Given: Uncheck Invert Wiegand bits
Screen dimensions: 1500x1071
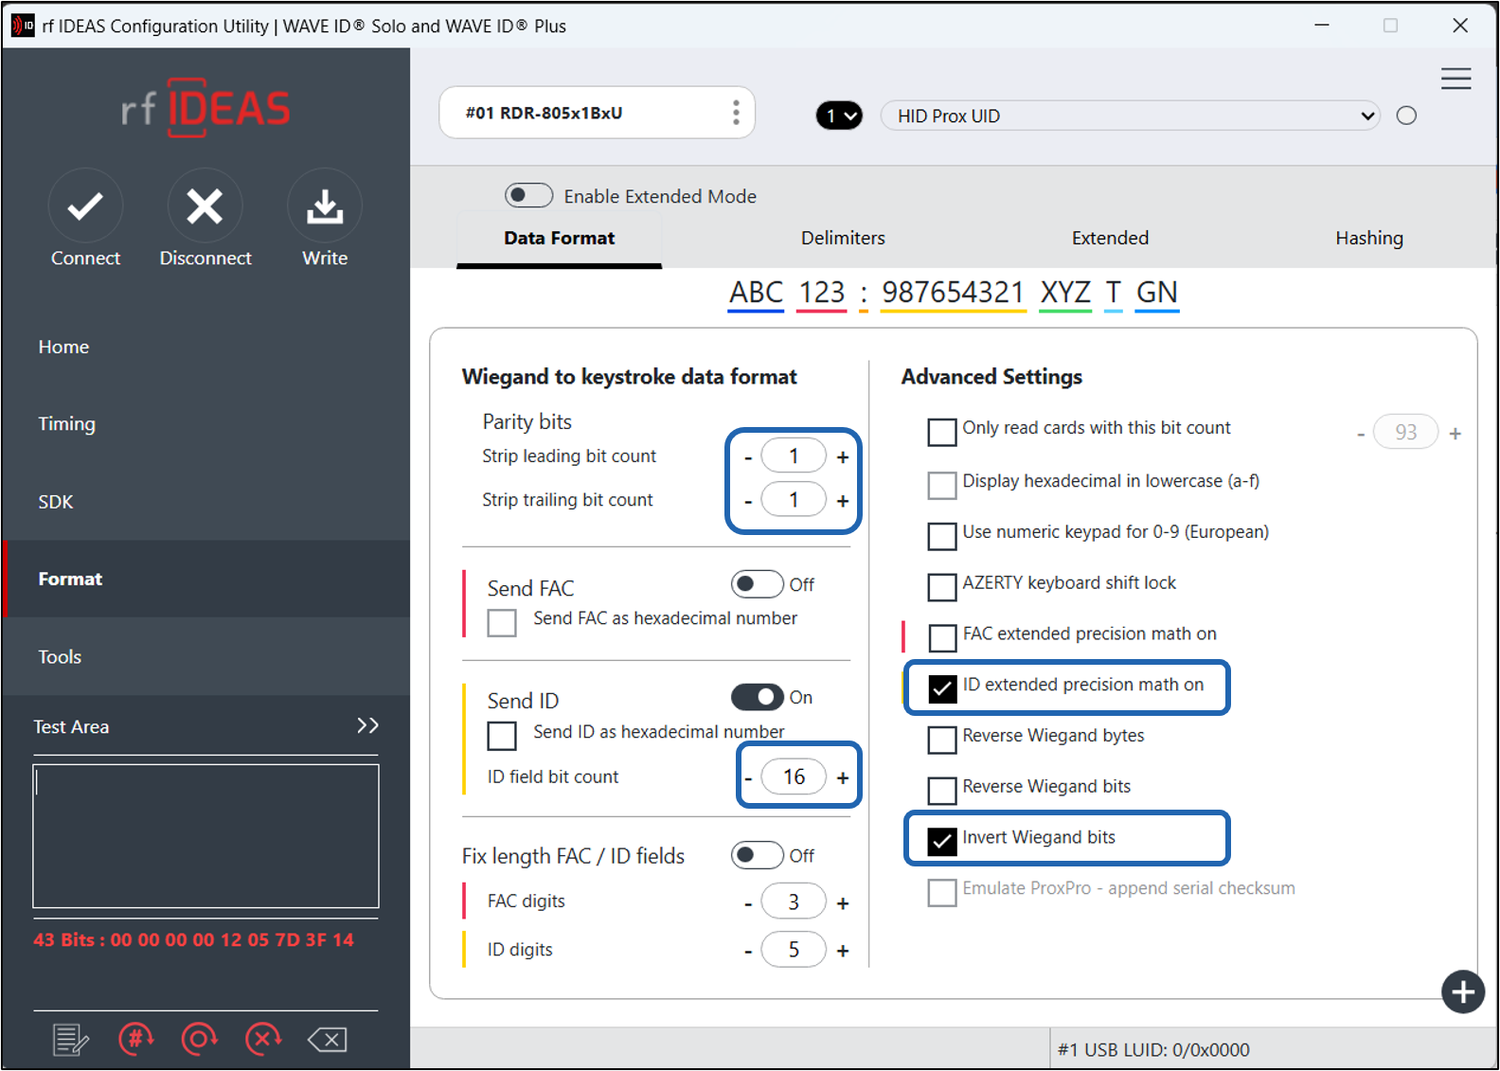Looking at the screenshot, I should [x=942, y=841].
